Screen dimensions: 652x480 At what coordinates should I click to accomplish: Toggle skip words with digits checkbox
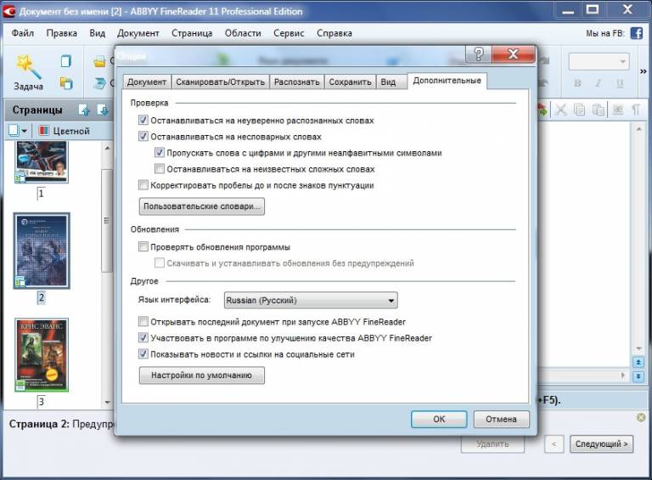coord(160,153)
